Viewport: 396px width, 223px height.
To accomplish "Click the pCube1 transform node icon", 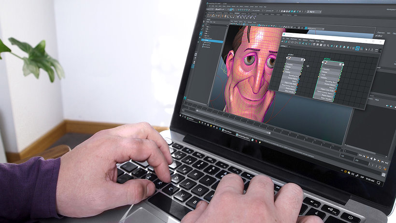I will (289, 58).
